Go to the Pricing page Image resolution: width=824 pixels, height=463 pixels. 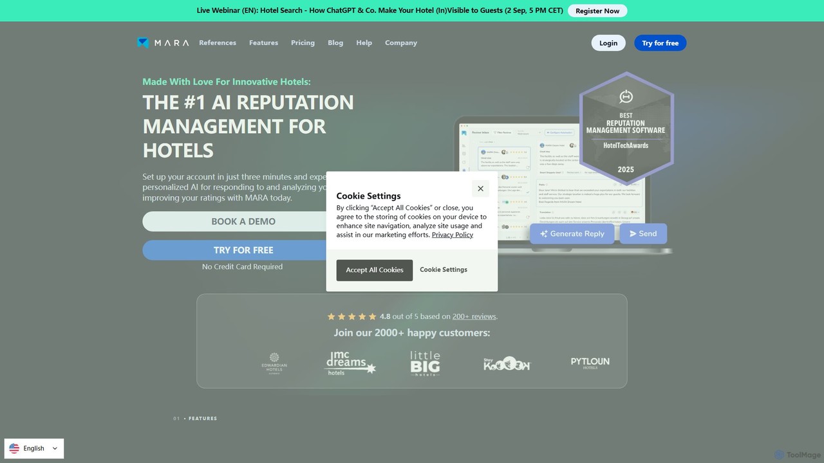click(x=303, y=42)
